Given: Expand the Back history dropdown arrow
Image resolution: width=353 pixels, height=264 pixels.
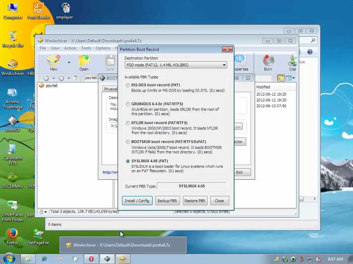Looking at the screenshot, I should click(53, 78).
